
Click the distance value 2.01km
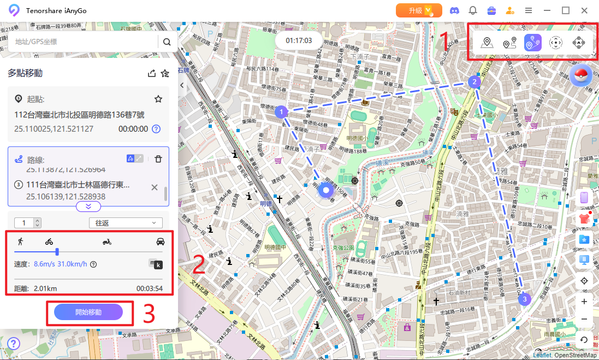pos(45,288)
